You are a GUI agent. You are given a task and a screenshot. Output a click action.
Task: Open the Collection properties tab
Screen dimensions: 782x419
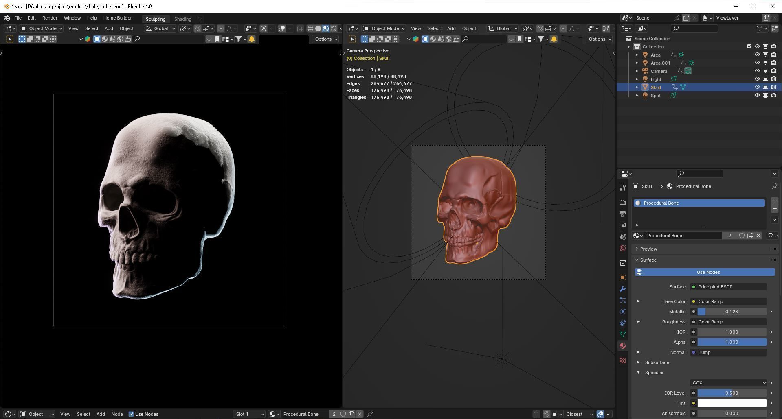(x=622, y=263)
